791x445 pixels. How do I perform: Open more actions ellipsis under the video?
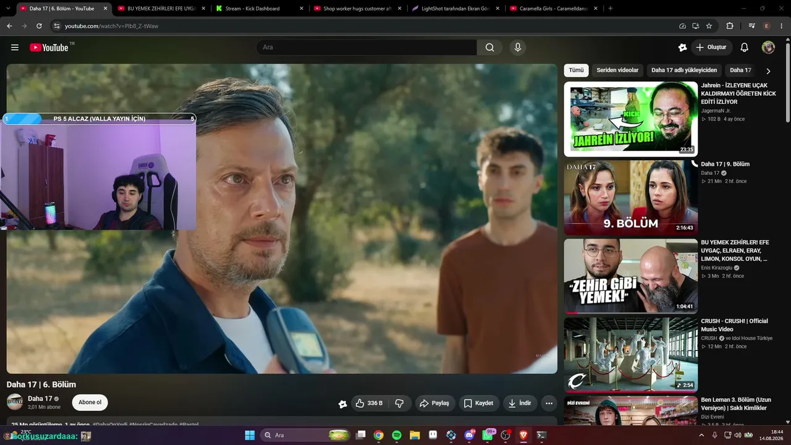(x=549, y=403)
